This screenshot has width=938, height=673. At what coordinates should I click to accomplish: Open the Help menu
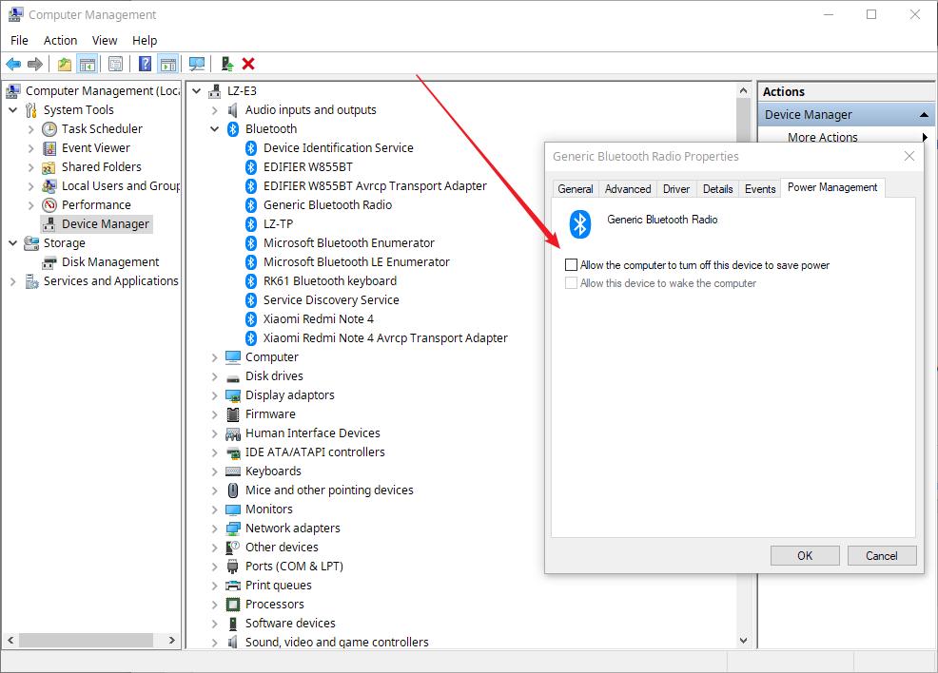click(x=145, y=40)
